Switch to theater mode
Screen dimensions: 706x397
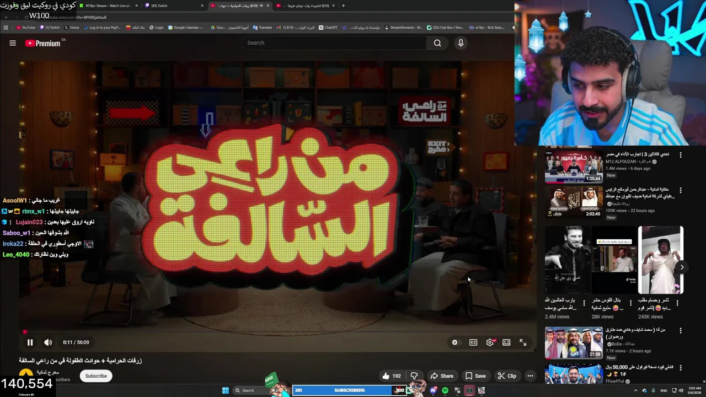pos(506,342)
